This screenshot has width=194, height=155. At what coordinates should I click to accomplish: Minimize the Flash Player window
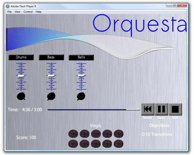169,5
